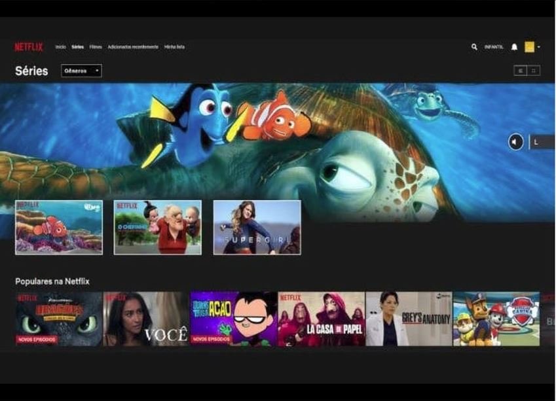Open the Dragons series card
Image resolution: width=556 pixels, height=401 pixels.
(59, 319)
